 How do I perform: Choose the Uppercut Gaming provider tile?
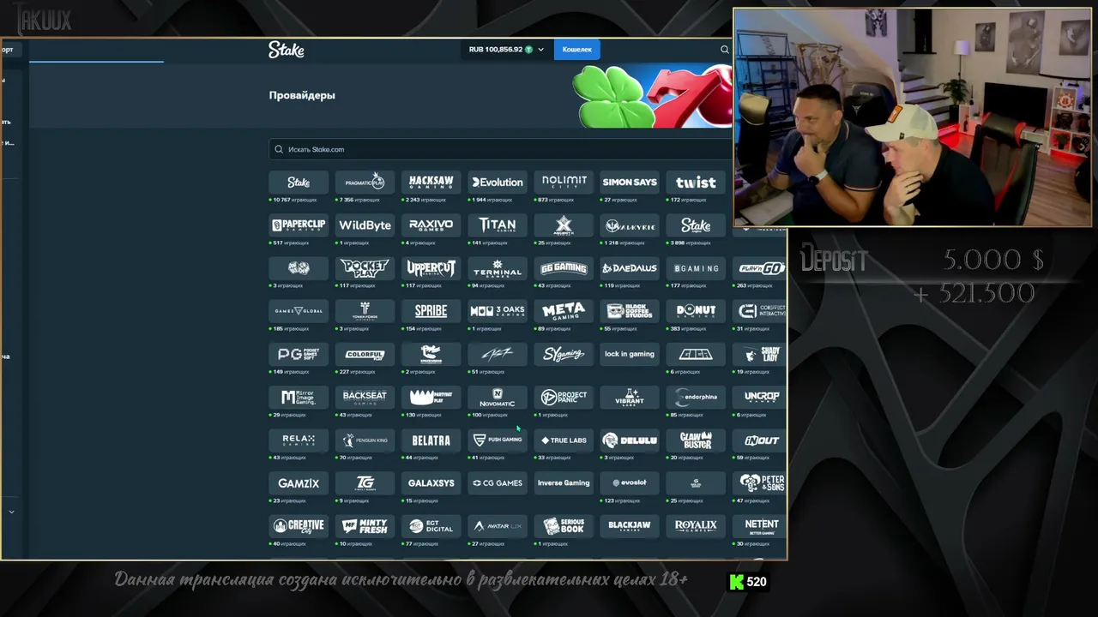tap(431, 268)
